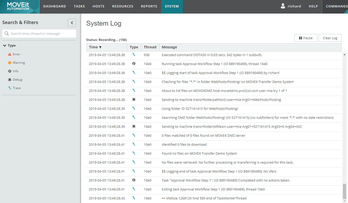The height and width of the screenshot is (203, 348).
Task: Toggle the Warning type filter
Action: [19, 63]
